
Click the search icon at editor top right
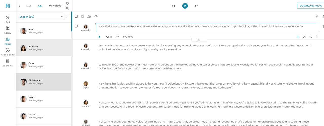[317, 16]
